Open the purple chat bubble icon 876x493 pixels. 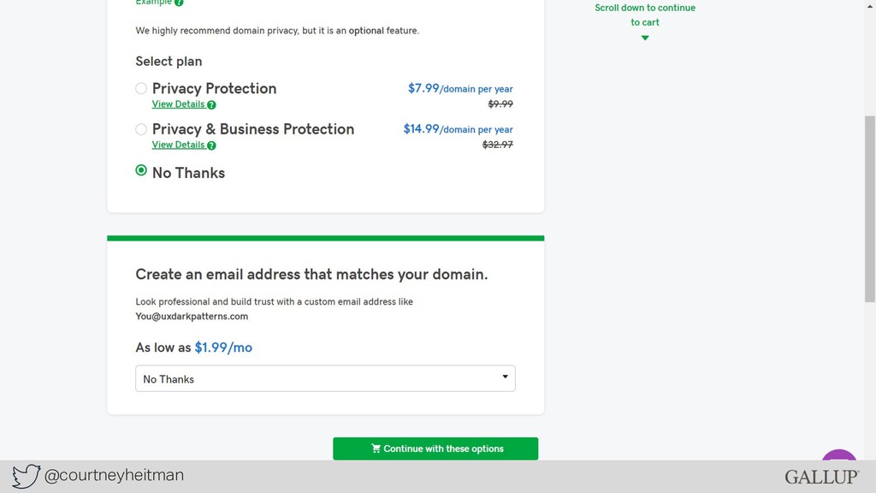pos(839,454)
